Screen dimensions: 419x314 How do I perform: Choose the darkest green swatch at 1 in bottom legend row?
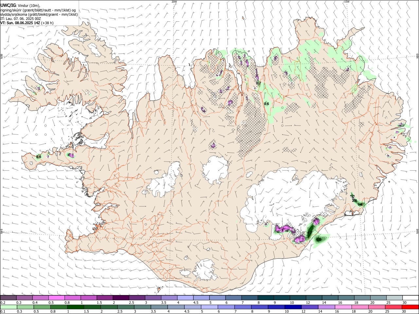[x=76, y=307]
